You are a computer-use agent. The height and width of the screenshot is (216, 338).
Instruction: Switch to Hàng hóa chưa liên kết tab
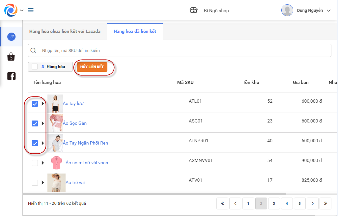coord(65,32)
